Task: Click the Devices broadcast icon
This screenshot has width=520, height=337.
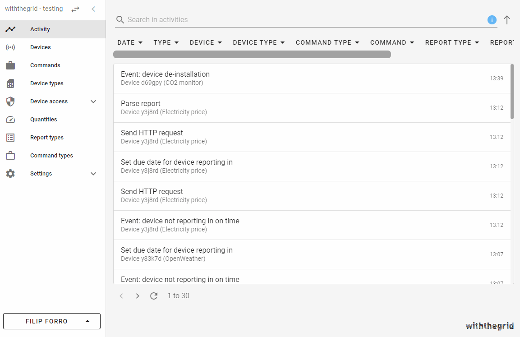Action: click(10, 47)
